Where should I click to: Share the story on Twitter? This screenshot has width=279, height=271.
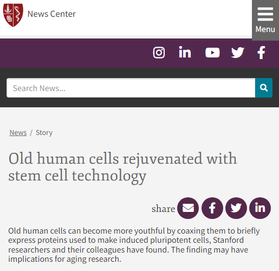pos(236,208)
